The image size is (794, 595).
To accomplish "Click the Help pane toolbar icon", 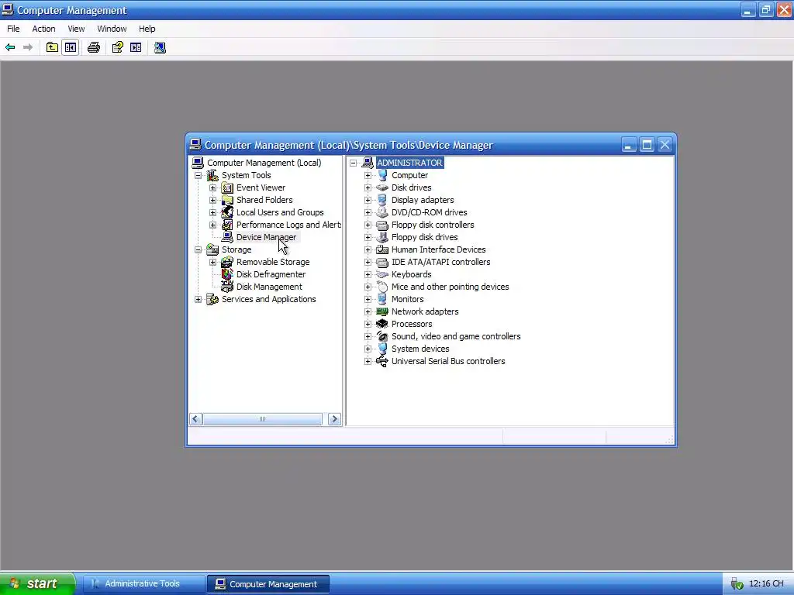I will 136,47.
